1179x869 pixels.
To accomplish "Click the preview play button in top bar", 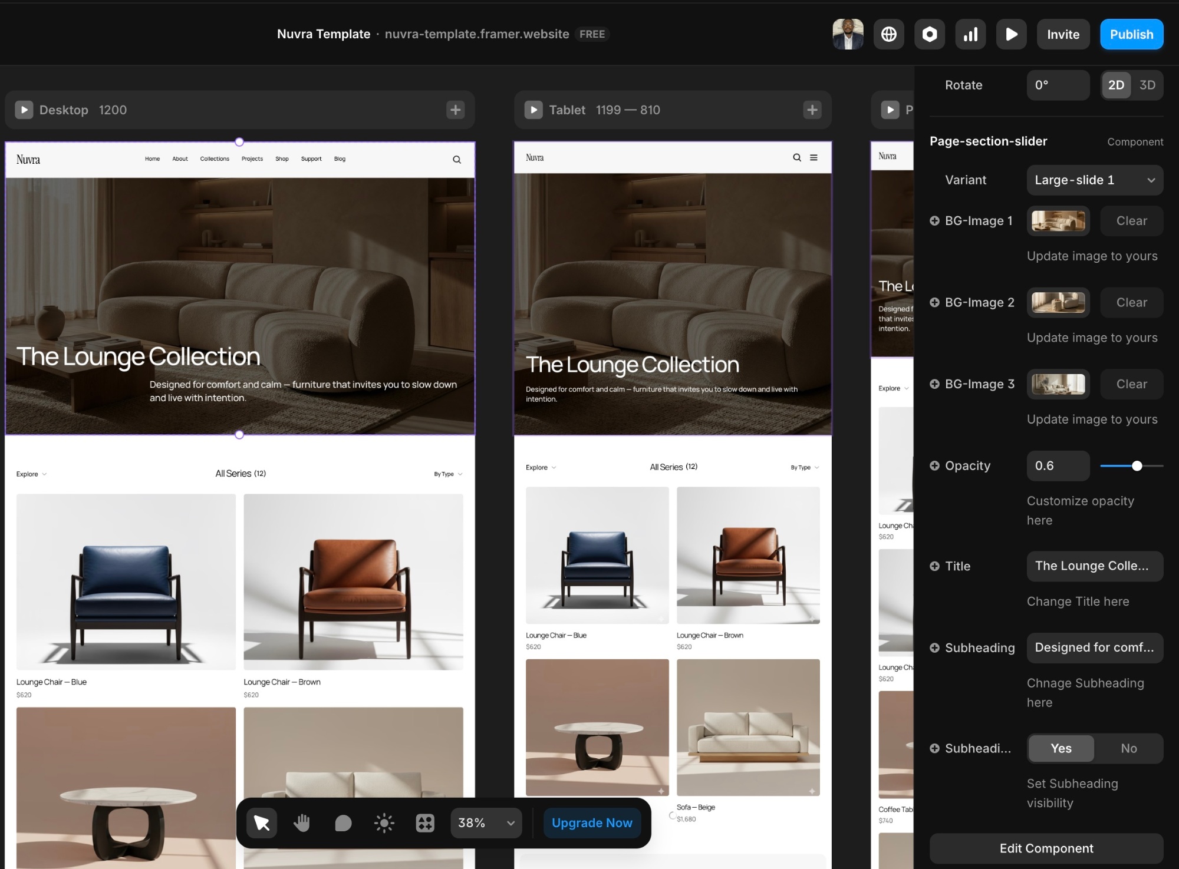I will click(x=1011, y=34).
